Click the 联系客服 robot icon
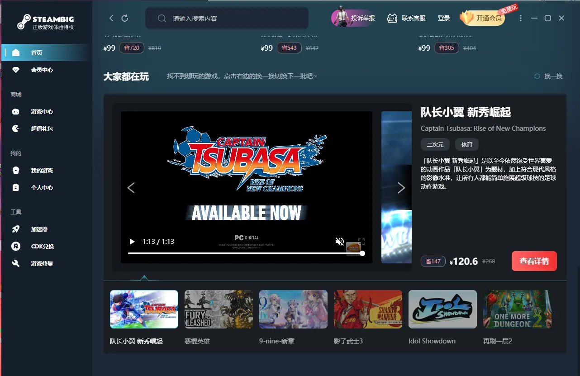 (392, 18)
